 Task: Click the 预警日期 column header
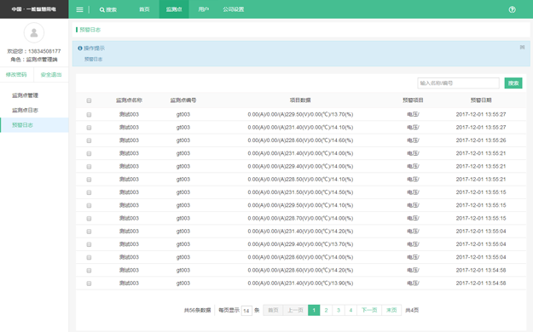tap(481, 100)
